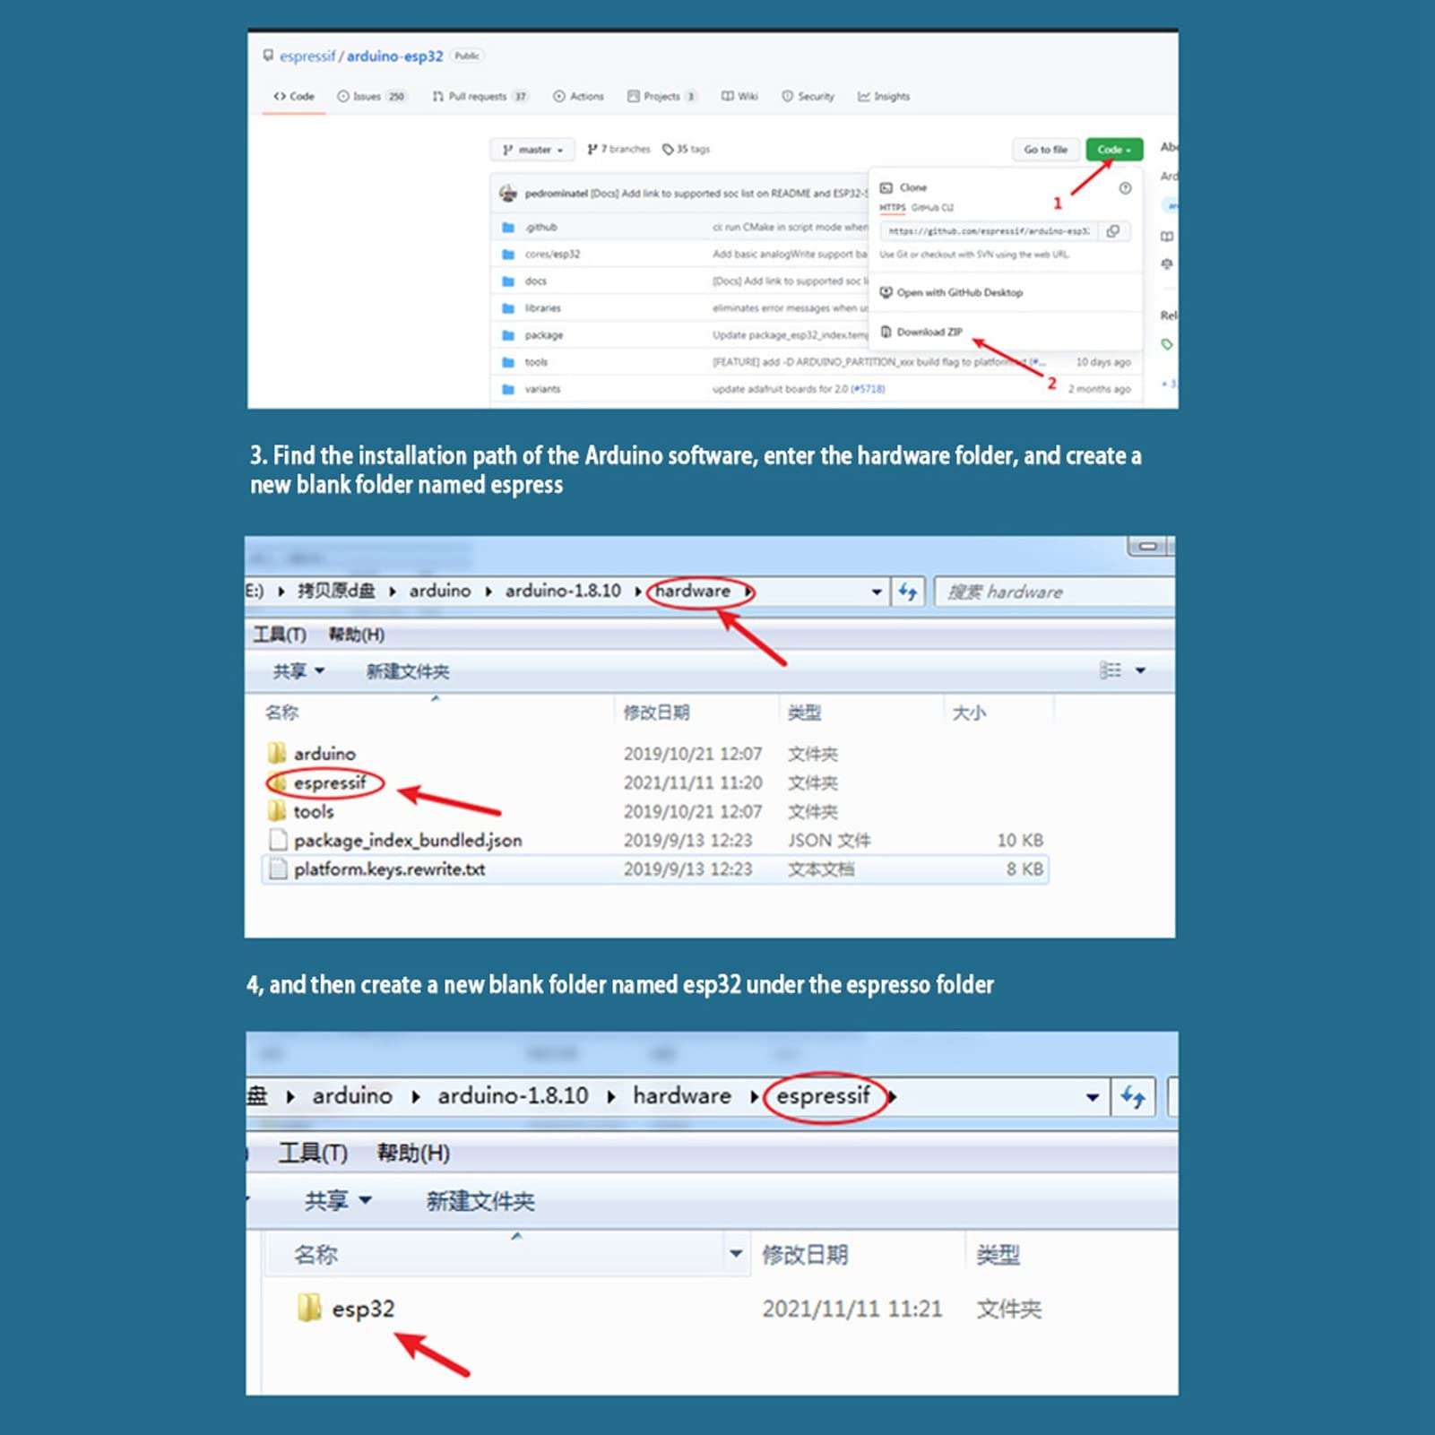Click 新建文件夹 in espressif window
Image resolution: width=1435 pixels, height=1435 pixels.
pos(480,1201)
